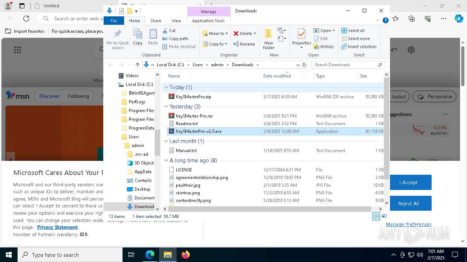Open Edge browser settings gear
467x262 pixels.
[x=411, y=50]
